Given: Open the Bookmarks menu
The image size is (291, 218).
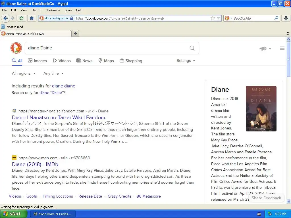Looking at the screenshot, I should pyautogui.click(x=53, y=10).
